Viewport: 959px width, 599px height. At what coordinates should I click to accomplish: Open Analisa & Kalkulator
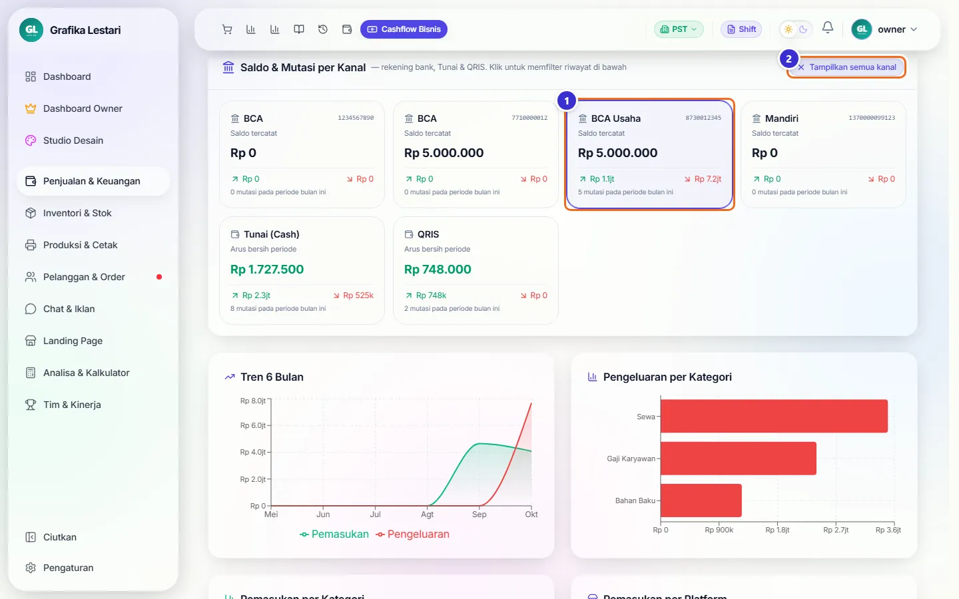click(93, 373)
